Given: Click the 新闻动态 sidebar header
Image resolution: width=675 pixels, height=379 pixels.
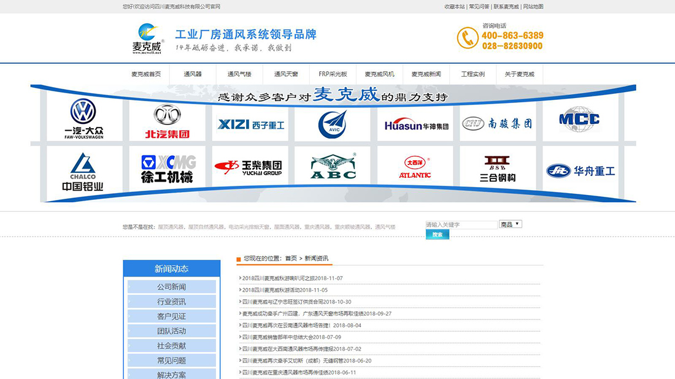Looking at the screenshot, I should click(171, 269).
